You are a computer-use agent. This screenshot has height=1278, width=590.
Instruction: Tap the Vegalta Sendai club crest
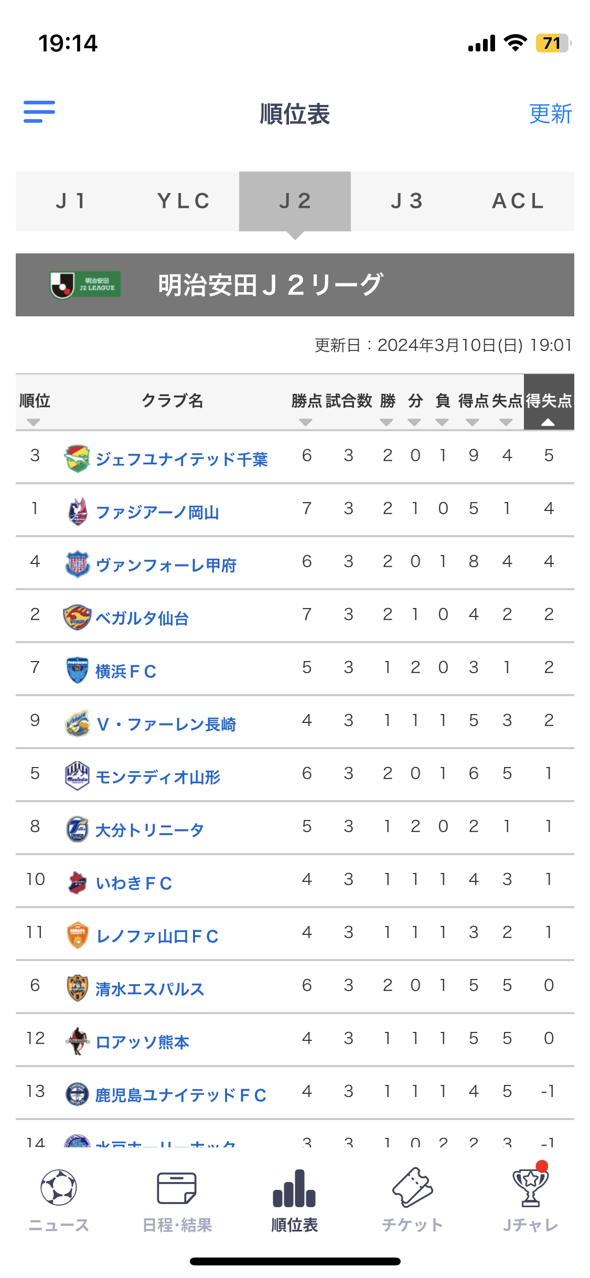[77, 617]
